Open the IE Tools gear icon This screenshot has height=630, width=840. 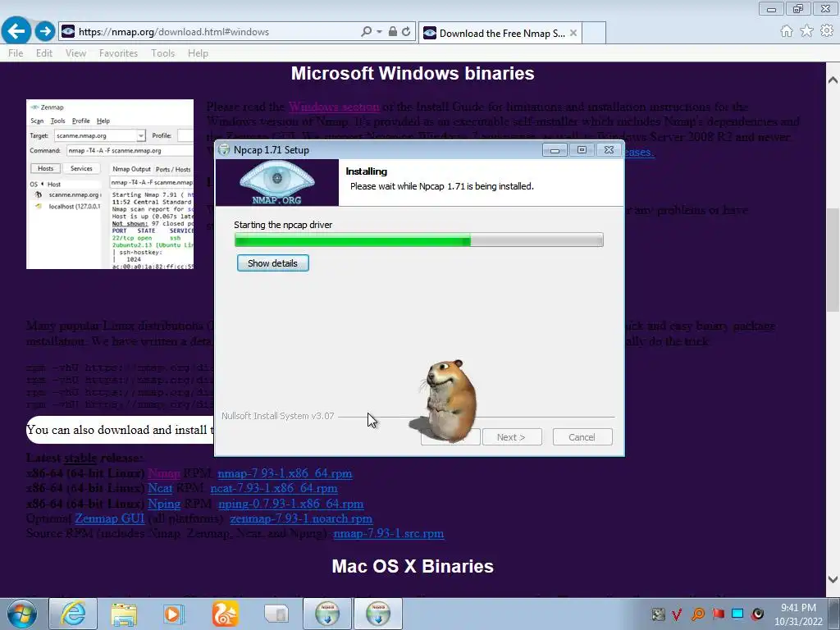[827, 31]
